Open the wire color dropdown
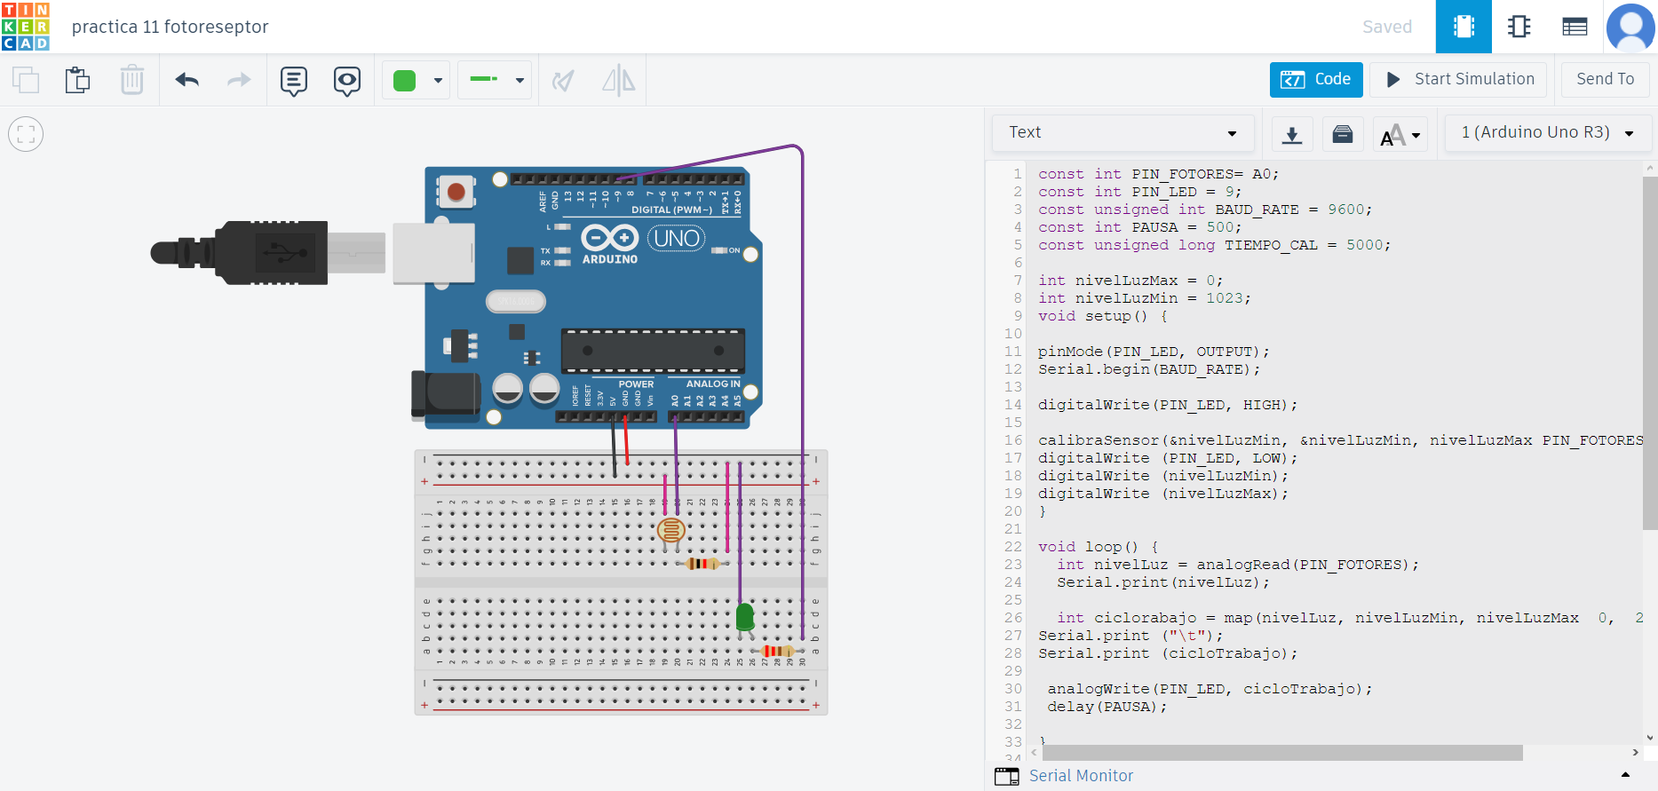1658x791 pixels. [x=416, y=81]
